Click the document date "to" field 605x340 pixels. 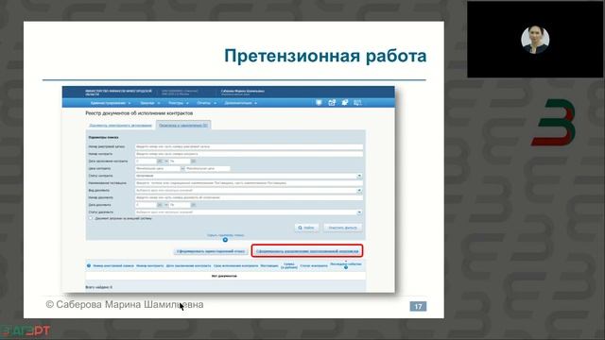[180, 205]
